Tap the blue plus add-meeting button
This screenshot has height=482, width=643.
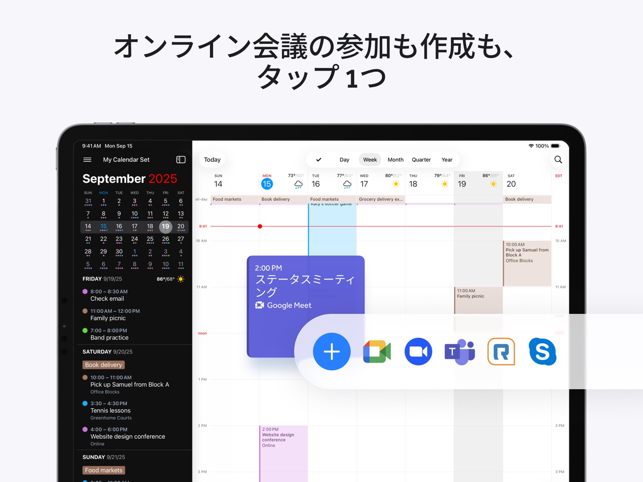(x=332, y=351)
